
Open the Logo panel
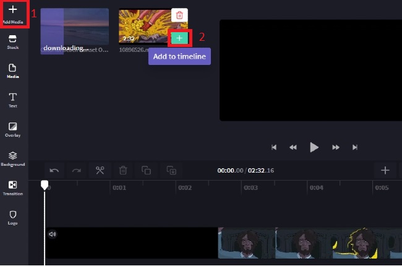tap(12, 218)
